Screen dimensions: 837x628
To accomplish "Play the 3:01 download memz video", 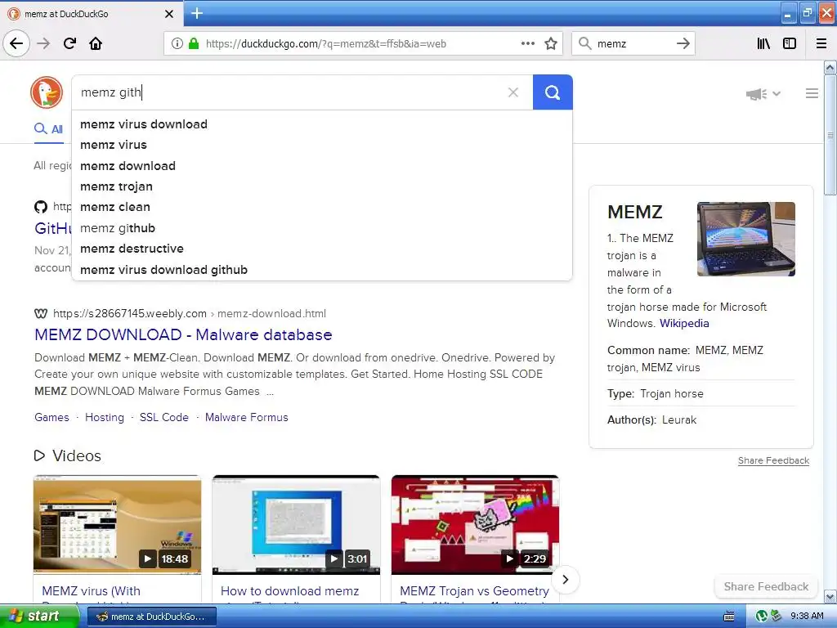I will click(x=296, y=525).
